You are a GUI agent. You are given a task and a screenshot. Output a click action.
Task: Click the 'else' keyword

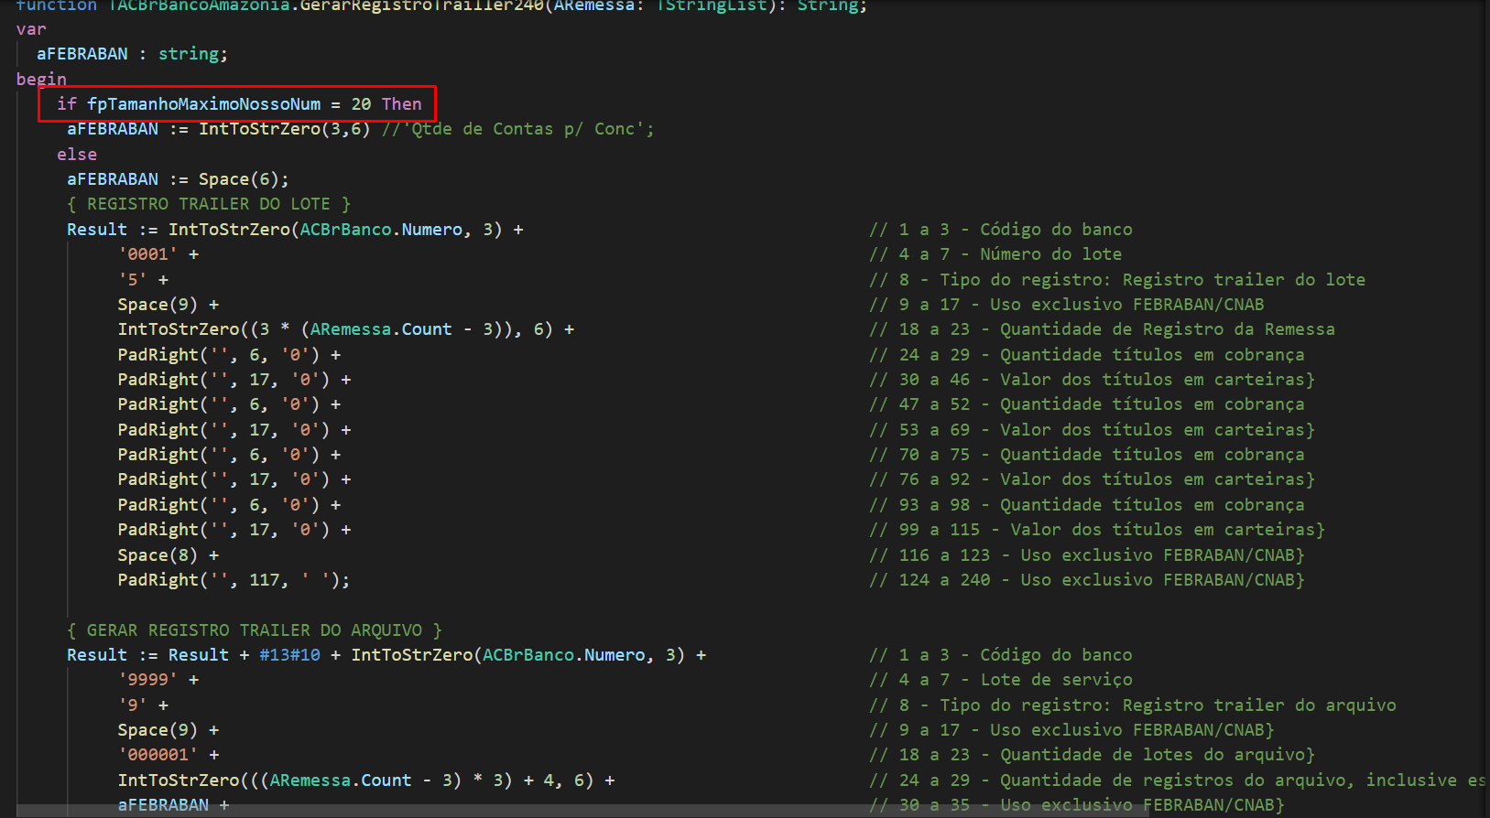(x=77, y=155)
